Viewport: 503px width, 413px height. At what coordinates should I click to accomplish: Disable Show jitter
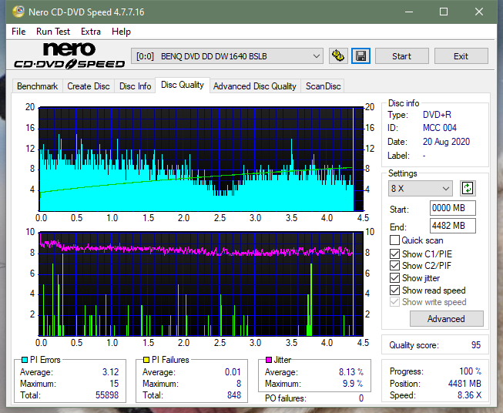pos(394,278)
